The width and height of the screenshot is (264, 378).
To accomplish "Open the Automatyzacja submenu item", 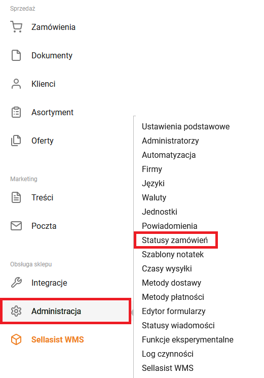I will (x=169, y=155).
